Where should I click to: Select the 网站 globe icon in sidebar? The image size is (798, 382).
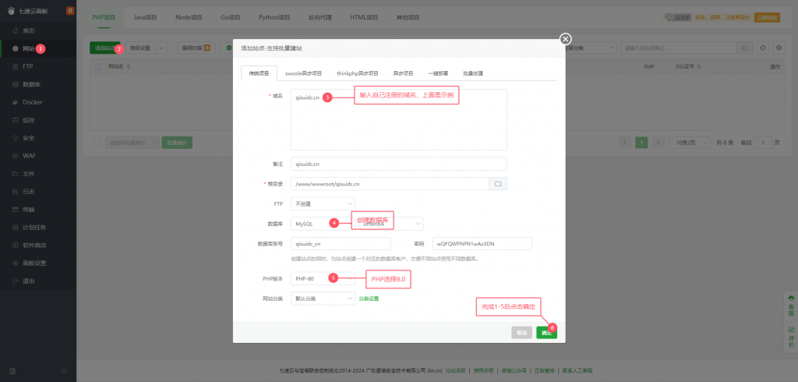[x=16, y=48]
